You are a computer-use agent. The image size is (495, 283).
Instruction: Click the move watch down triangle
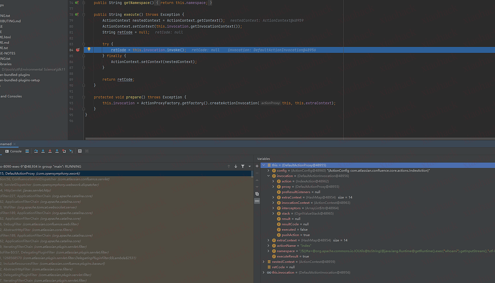click(x=257, y=187)
